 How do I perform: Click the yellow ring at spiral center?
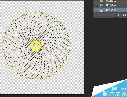pyautogui.click(x=36, y=46)
